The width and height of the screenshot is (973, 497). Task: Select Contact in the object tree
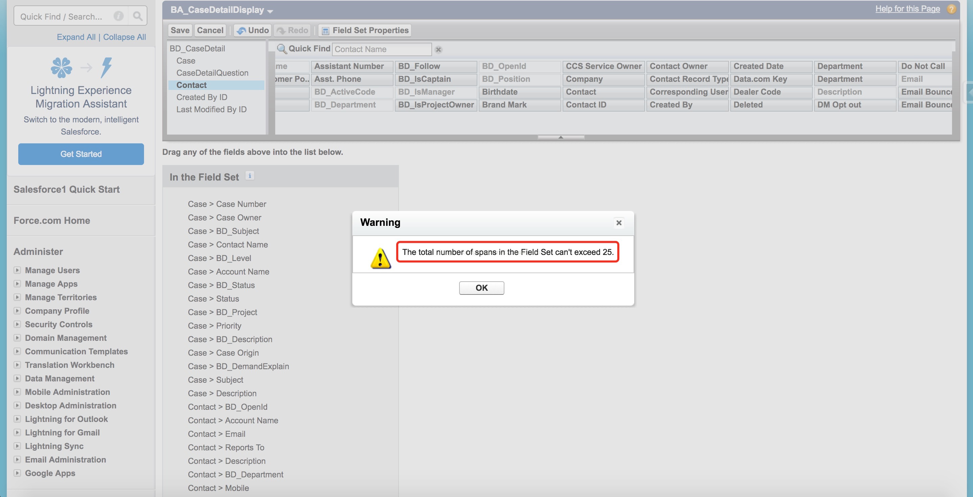tap(191, 85)
